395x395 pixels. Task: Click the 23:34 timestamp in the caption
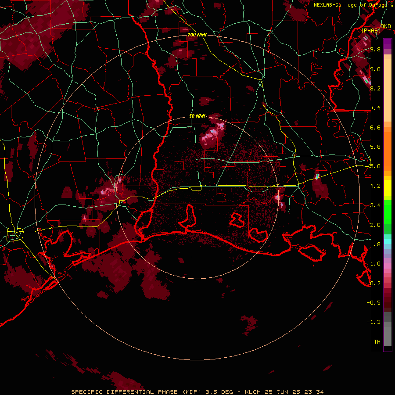pos(315,392)
